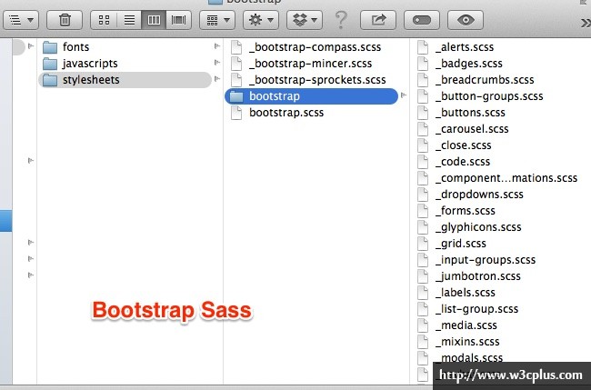Select the stylesheets folder
The width and height of the screenshot is (591, 390).
pyautogui.click(x=125, y=80)
